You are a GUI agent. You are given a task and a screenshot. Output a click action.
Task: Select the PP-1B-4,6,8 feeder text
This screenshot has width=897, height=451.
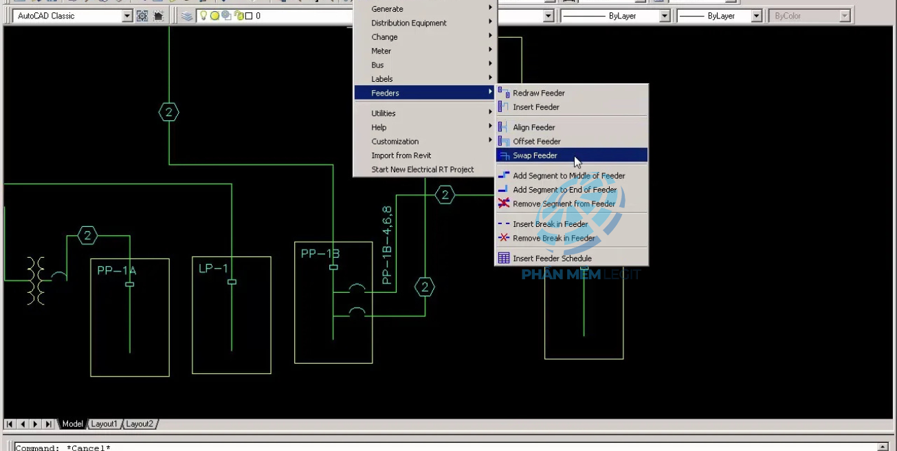pyautogui.click(x=387, y=245)
